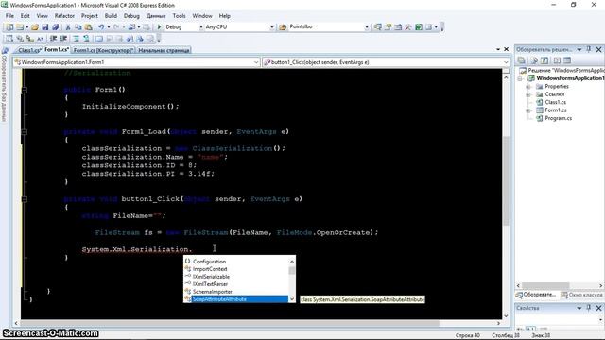
Task: Open the Toolbox hammer-and-wrench icon
Action: (408, 27)
